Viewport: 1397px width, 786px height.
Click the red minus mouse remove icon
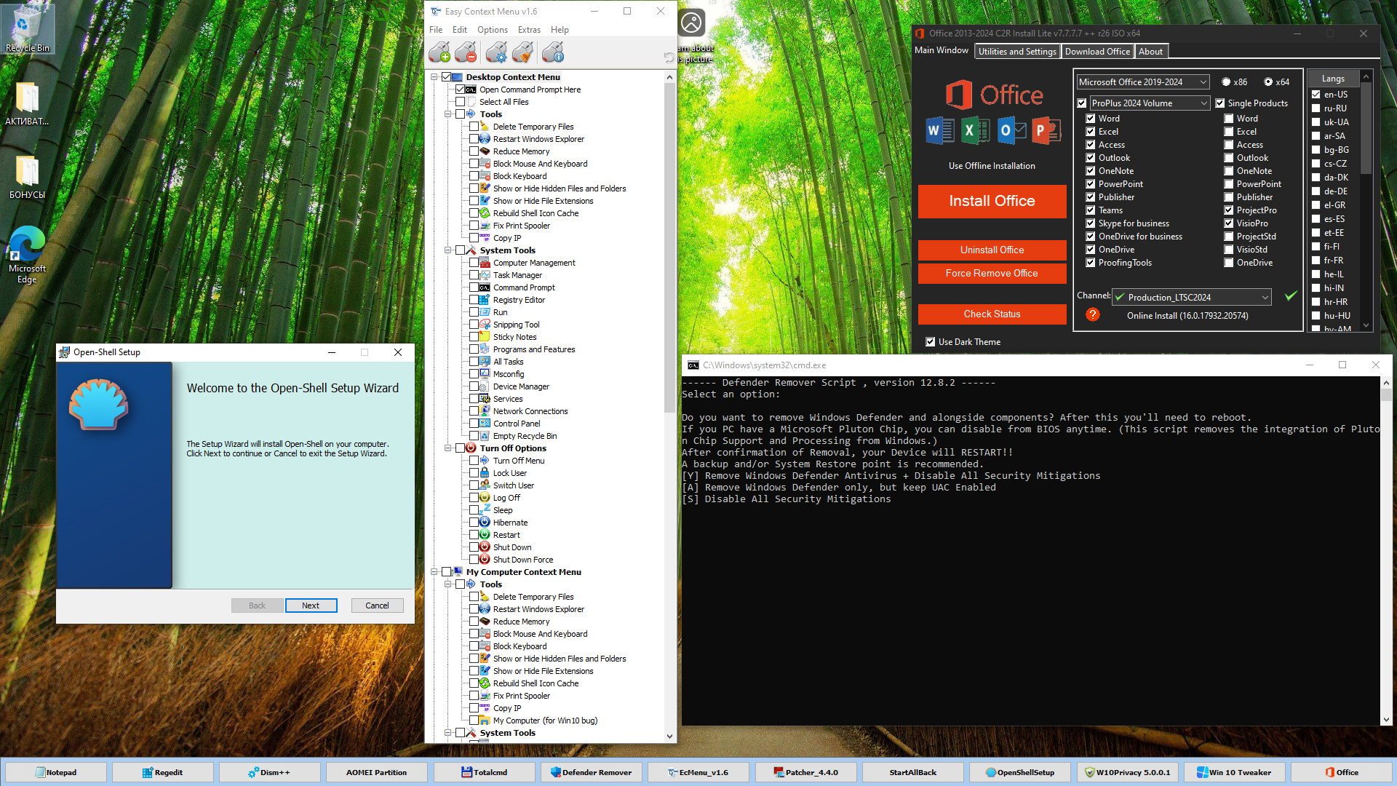click(466, 52)
